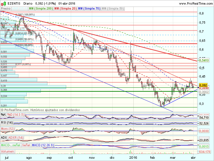Click the 23,835 ADX value
214x161 pixels.
click(x=204, y=140)
